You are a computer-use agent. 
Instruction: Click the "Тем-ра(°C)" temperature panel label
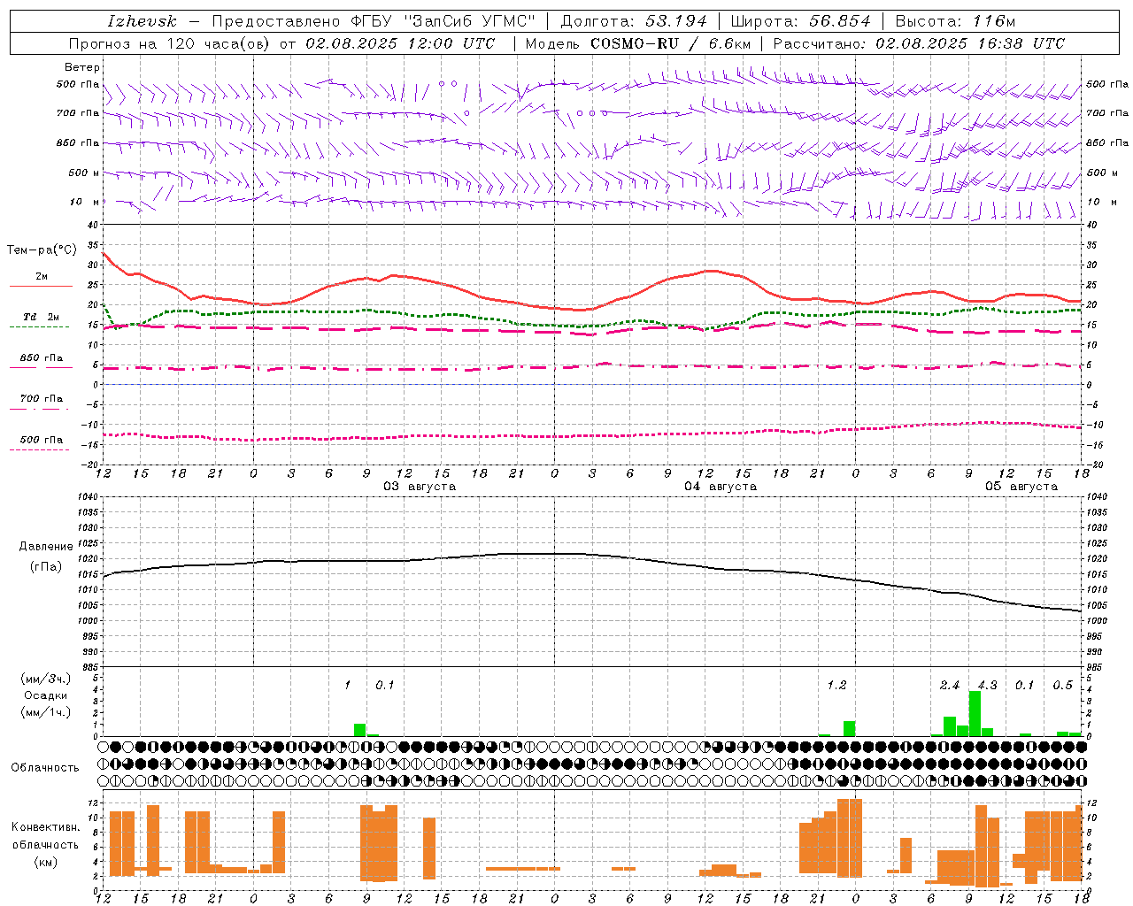(x=42, y=250)
